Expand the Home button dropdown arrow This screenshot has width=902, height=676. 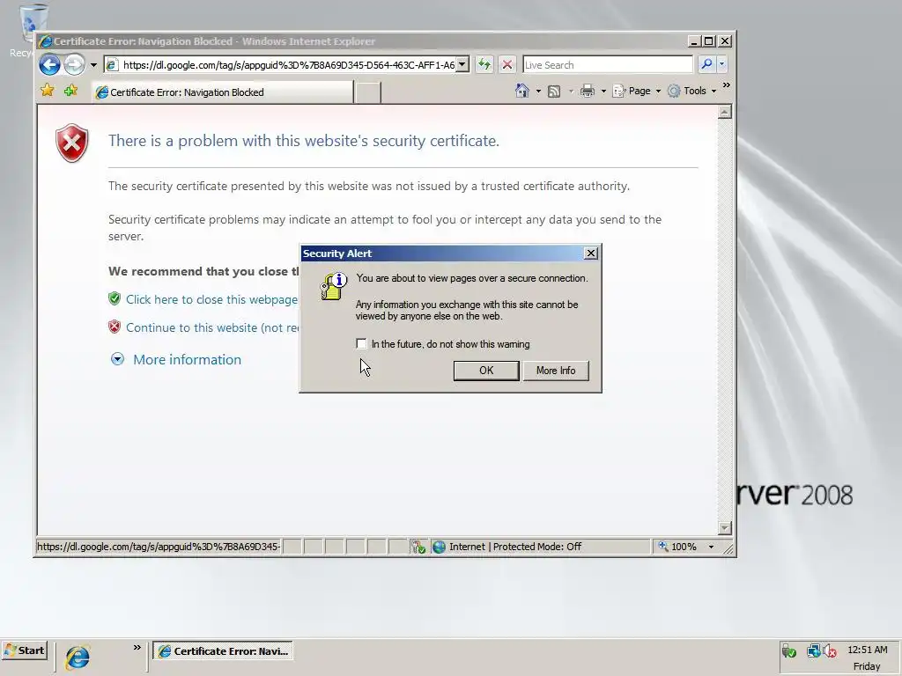click(538, 91)
